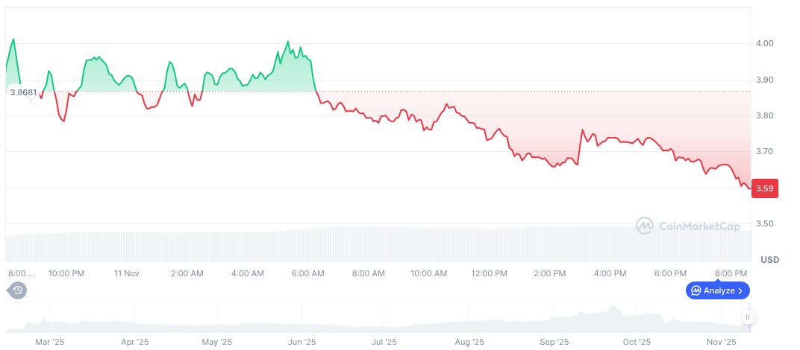Jump to Jun '25 in the navigator
This screenshot has width=800, height=350.
tap(301, 342)
